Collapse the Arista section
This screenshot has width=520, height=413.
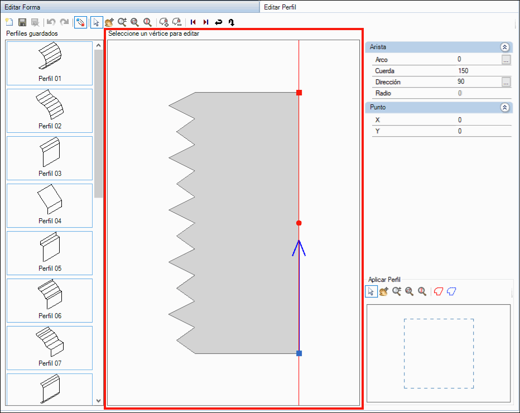tap(505, 47)
